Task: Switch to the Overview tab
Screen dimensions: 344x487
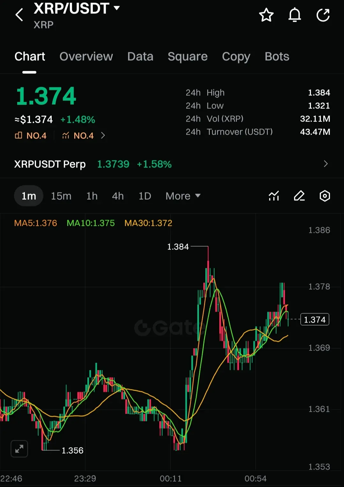Action: [x=86, y=56]
